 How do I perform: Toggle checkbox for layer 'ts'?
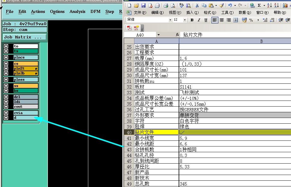[6, 51]
